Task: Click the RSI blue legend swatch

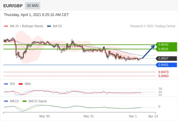Action: tap(6, 84)
